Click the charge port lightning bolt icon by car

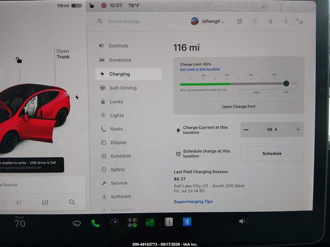click(x=77, y=97)
